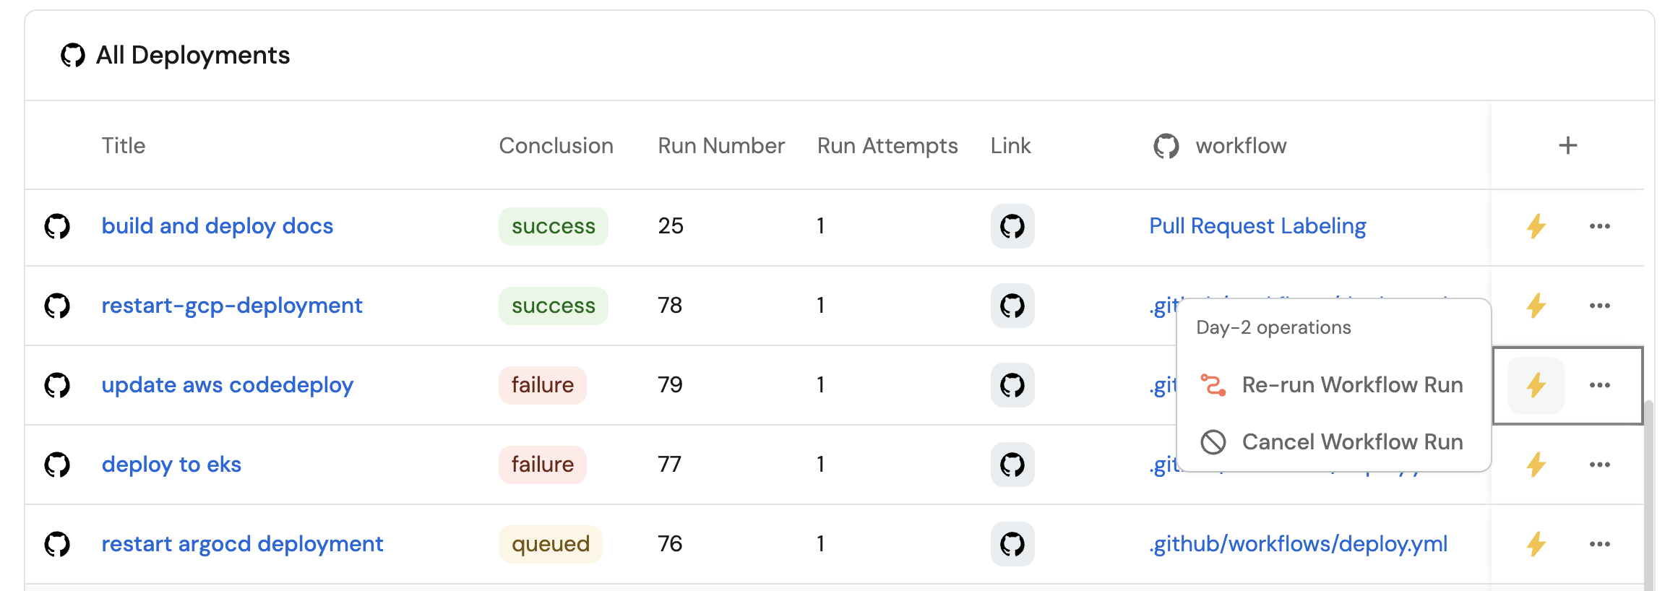Viewport: 1678px width, 591px height.
Task: Open more options for build and deploy docs
Action: pos(1599,226)
